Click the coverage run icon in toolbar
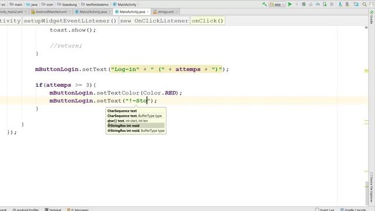The height and width of the screenshot is (211, 375). pyautogui.click(x=311, y=4)
